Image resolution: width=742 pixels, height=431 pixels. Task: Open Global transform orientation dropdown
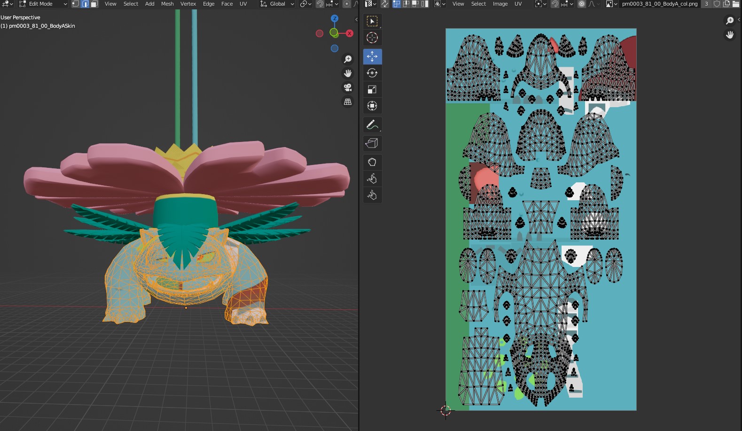tap(277, 4)
